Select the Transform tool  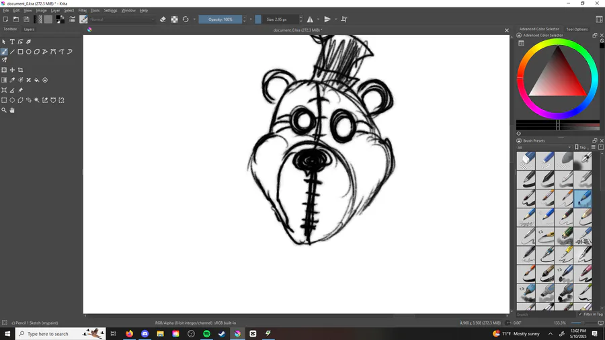coord(4,70)
